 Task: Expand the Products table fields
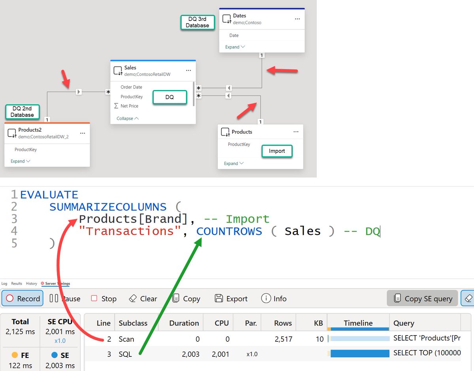pyautogui.click(x=234, y=163)
